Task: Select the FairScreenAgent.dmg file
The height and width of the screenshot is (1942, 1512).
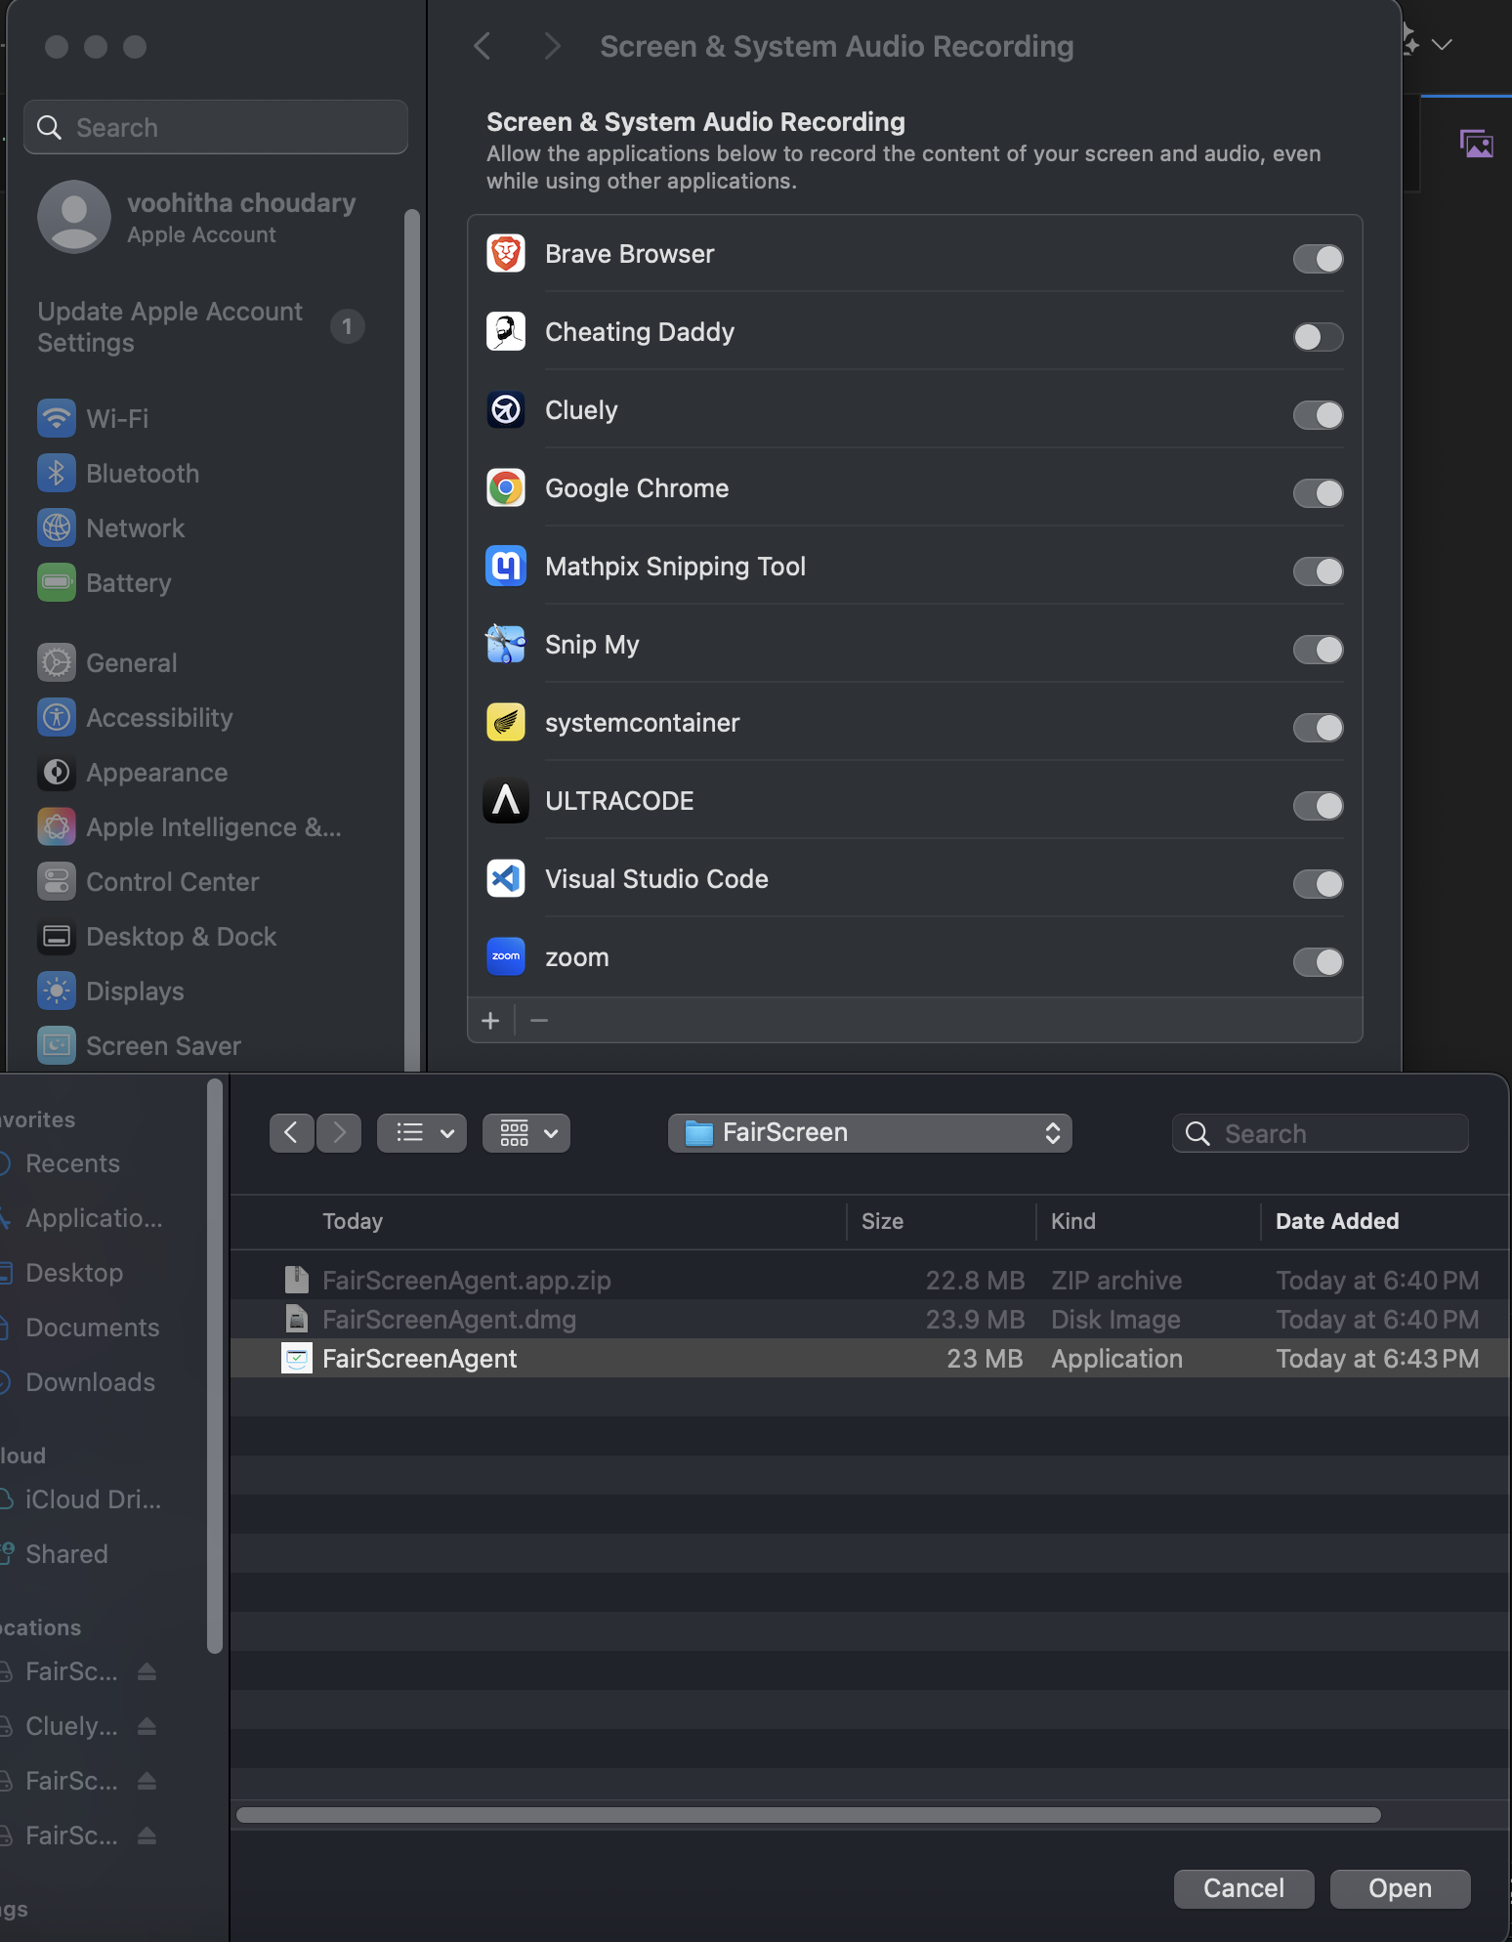Action: pyautogui.click(x=869, y=1319)
